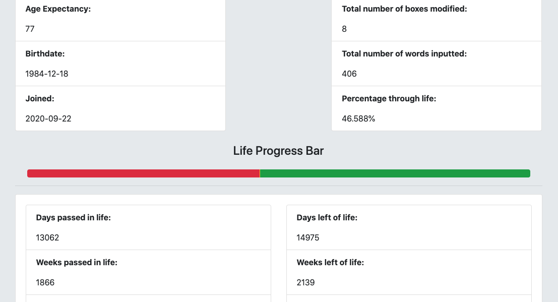Screen dimensions: 558x302
Task: Click the "Days left of life:" label
Action: (x=327, y=218)
